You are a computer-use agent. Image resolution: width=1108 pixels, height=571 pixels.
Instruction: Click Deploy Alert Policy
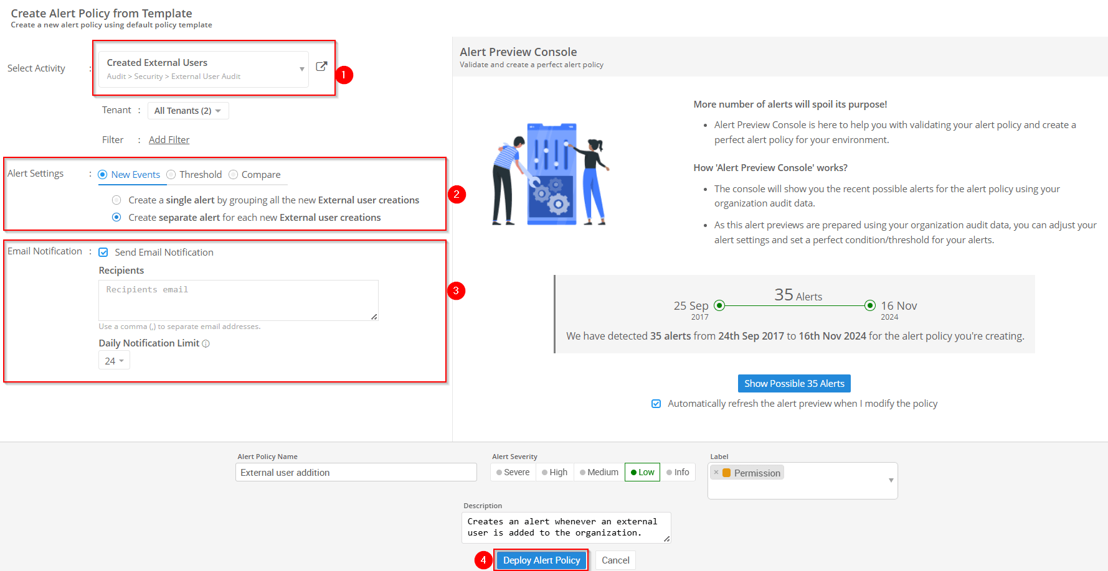(541, 560)
